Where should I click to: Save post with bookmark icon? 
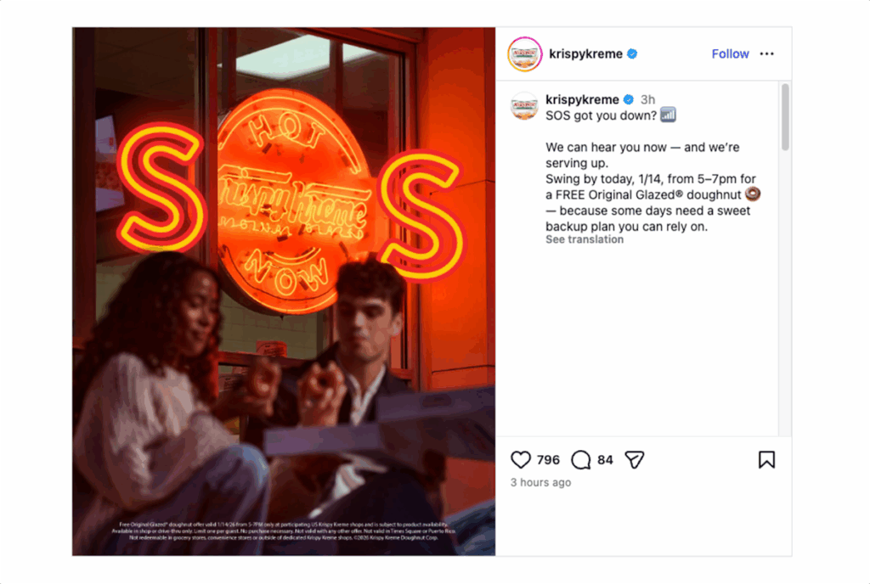click(x=766, y=460)
